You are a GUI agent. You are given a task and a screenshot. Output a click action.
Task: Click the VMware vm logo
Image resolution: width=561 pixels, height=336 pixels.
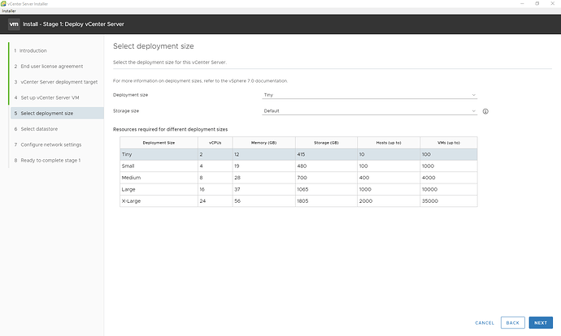(x=14, y=24)
